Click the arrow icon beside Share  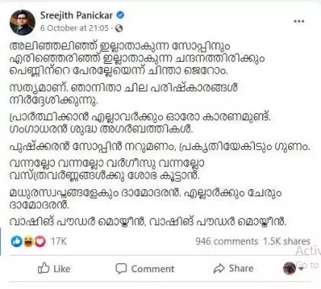click(x=219, y=268)
